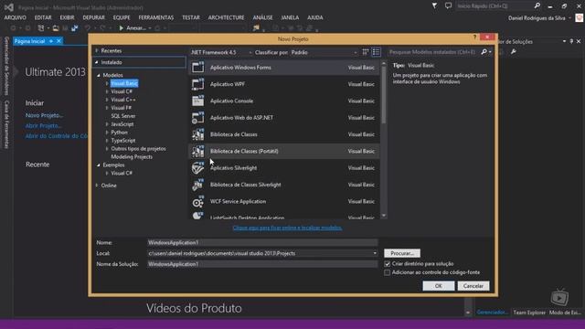The image size is (585, 329).
Task: Pick Biblioteca de Classes Silverlight icon
Action: tap(197, 185)
